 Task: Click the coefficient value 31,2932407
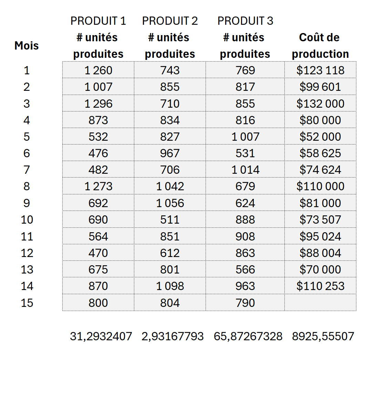pos(101,336)
